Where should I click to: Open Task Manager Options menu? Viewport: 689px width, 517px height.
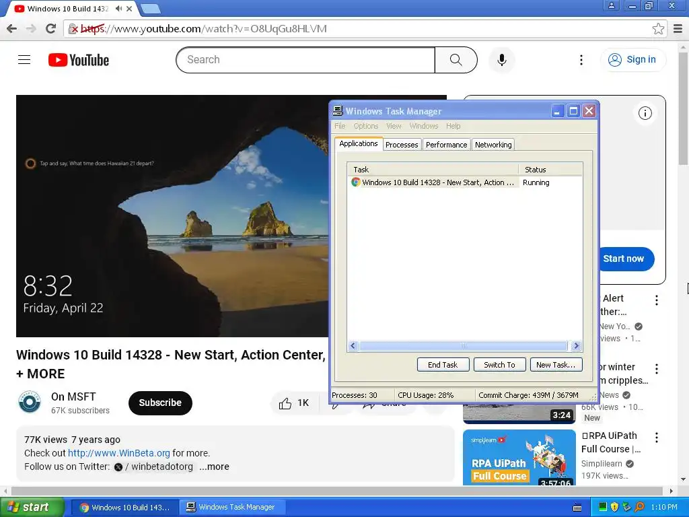click(365, 126)
